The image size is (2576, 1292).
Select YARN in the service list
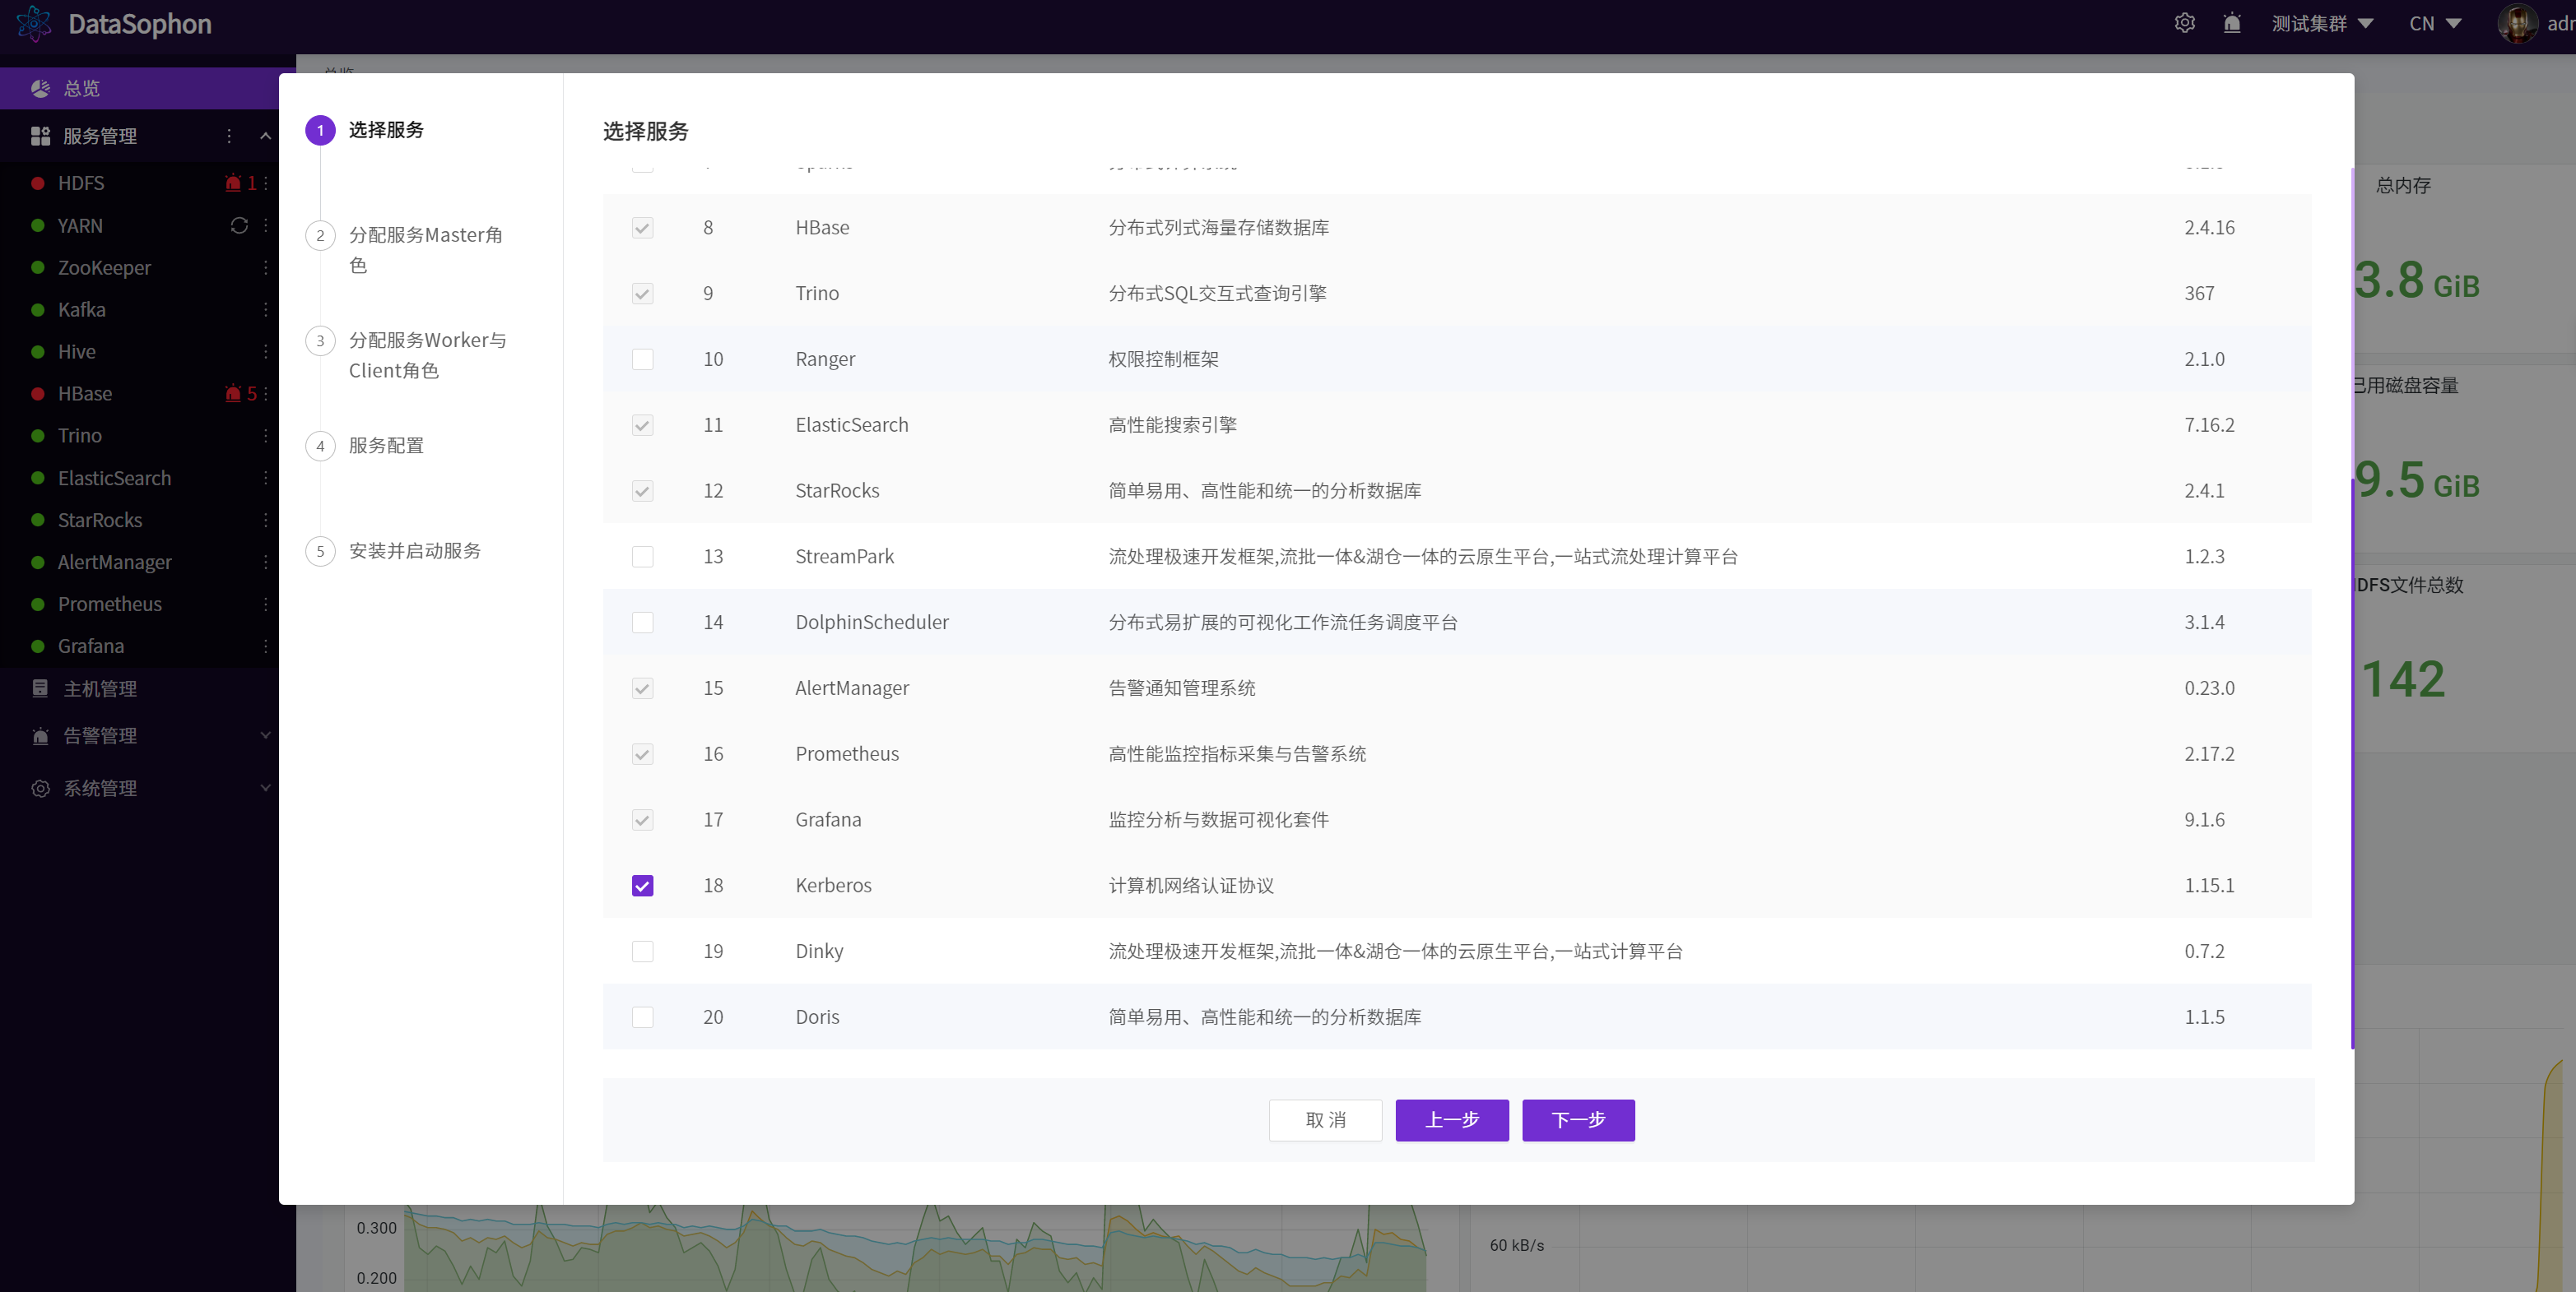tap(80, 226)
